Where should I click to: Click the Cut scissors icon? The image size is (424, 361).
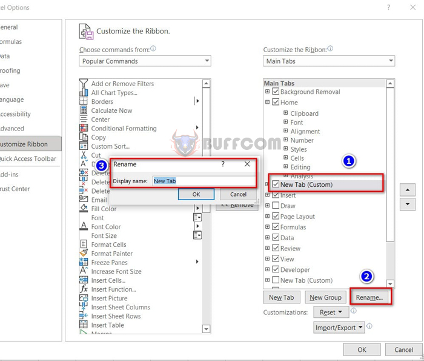click(84, 155)
